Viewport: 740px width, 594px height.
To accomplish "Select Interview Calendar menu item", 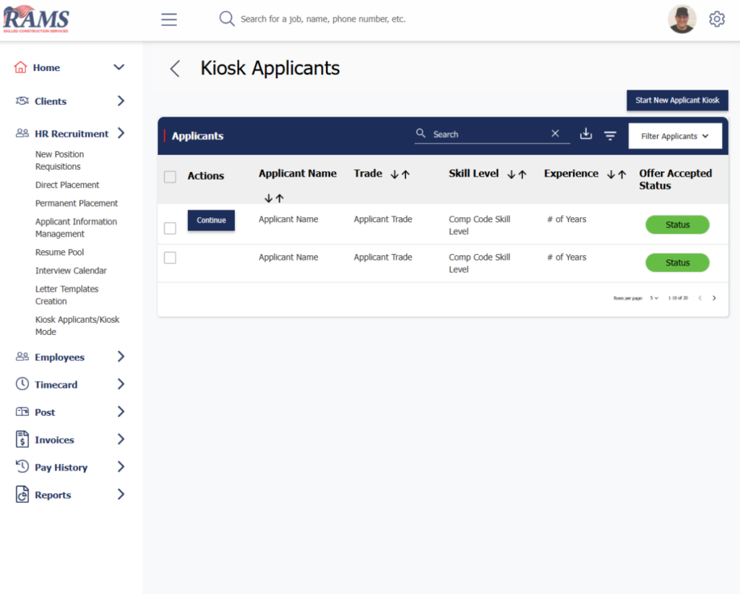I will pyautogui.click(x=71, y=271).
